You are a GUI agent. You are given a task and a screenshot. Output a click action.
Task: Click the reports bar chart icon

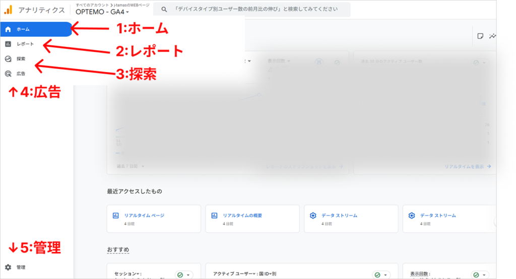8,44
